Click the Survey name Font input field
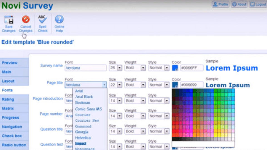The height and width of the screenshot is (150, 267). coord(86,68)
